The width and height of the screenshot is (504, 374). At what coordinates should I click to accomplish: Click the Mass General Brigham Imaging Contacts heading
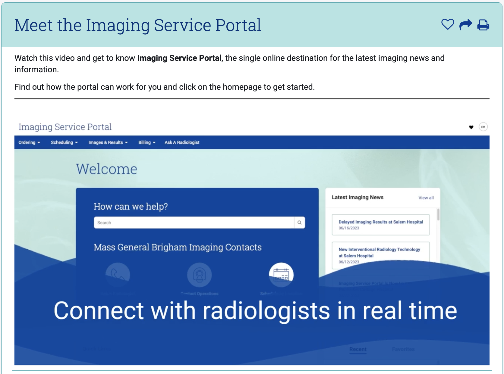(178, 247)
